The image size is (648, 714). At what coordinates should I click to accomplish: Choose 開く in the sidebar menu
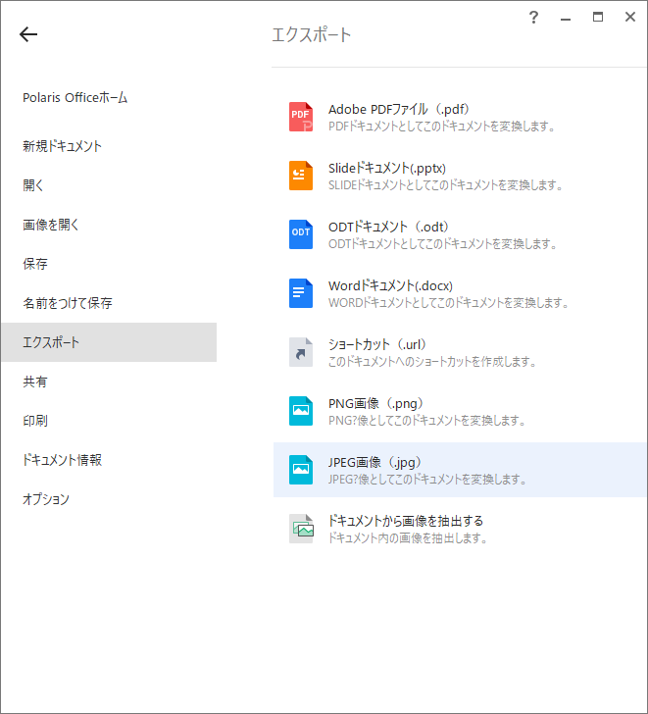coord(33,185)
